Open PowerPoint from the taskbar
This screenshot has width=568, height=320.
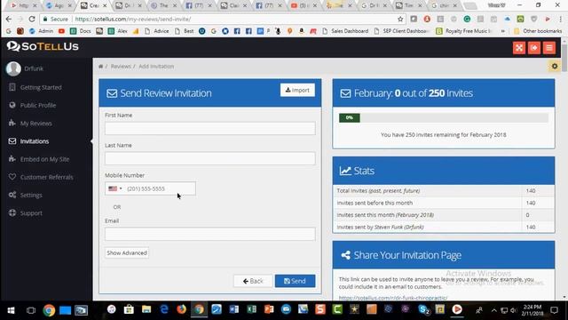[x=269, y=309]
